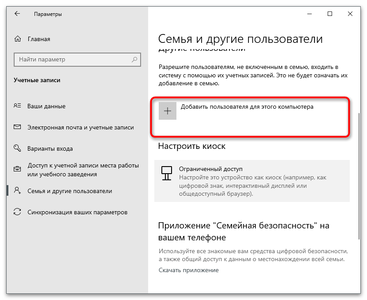Go to Главная settings home
Viewport: 367px width, 300px height.
click(39, 39)
